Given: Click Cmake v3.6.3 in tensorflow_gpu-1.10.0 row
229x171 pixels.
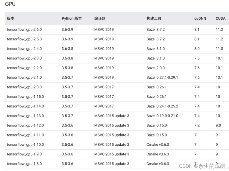Looking at the screenshot, I should (x=158, y=145).
